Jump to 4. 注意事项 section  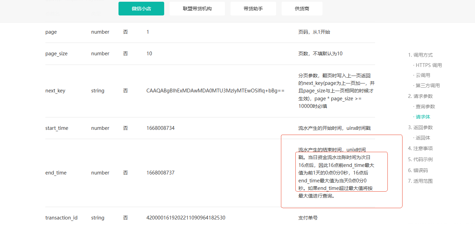tap(420, 148)
